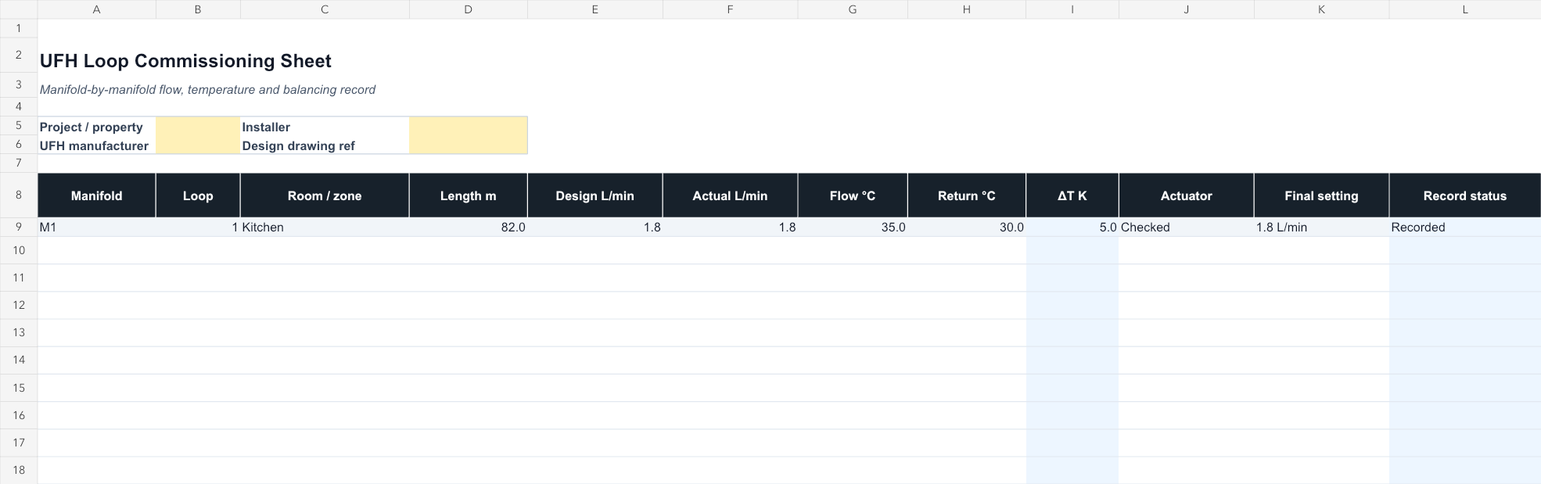
Task: Select the 82.0 length cell
Action: coord(469,228)
